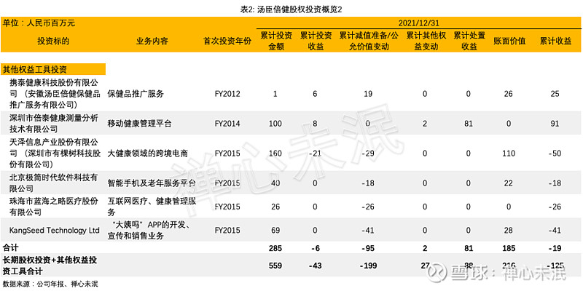
Task: Click the 合计 subtotal row label
Action: 10,247
